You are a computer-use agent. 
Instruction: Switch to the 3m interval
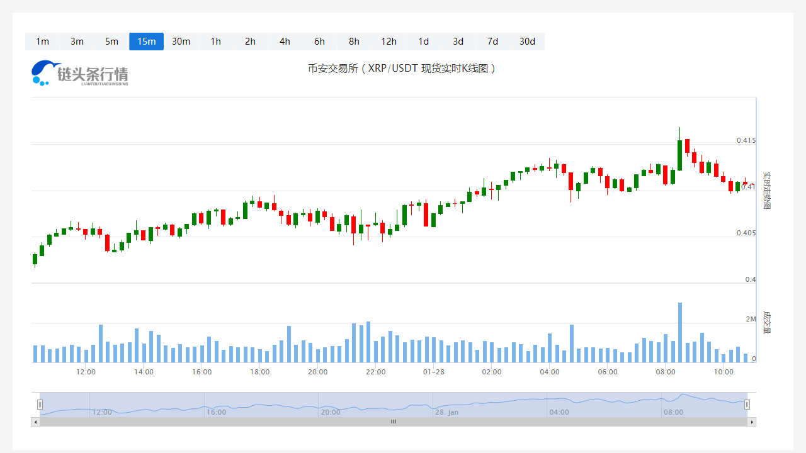click(x=77, y=42)
